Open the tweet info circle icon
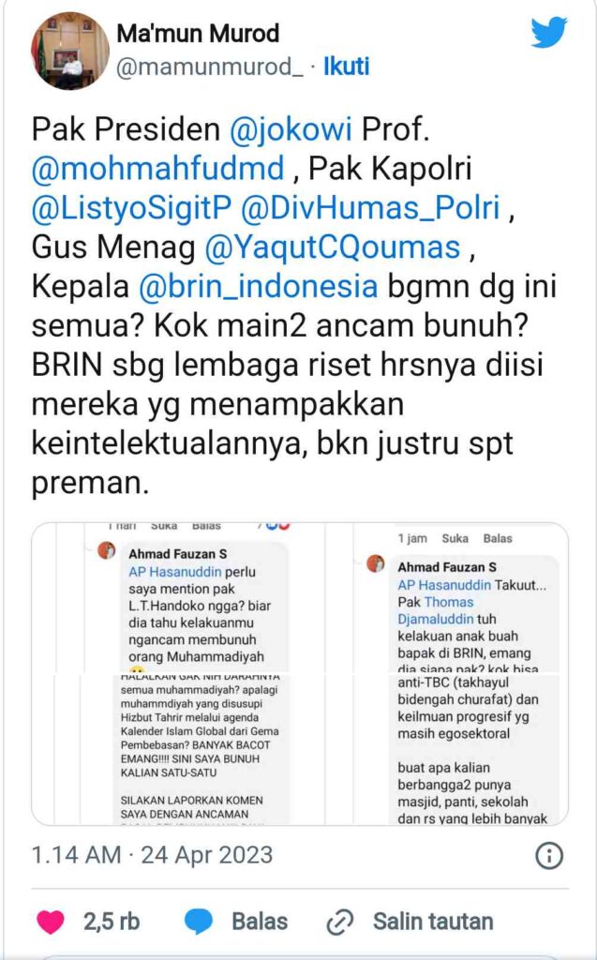This screenshot has width=597, height=960. pyautogui.click(x=548, y=855)
